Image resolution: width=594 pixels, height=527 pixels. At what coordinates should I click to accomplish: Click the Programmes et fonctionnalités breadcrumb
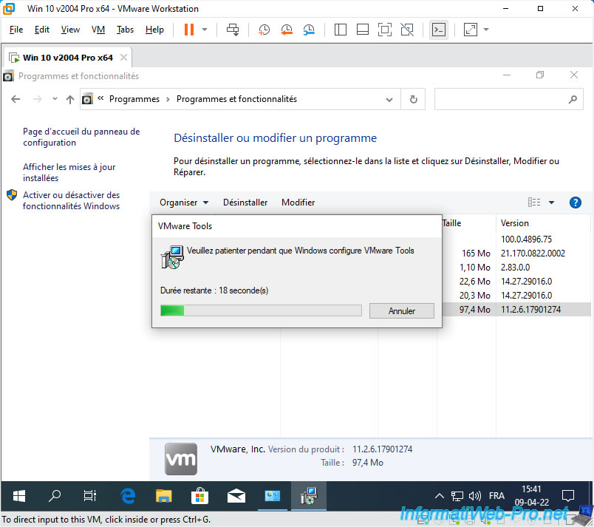[236, 99]
